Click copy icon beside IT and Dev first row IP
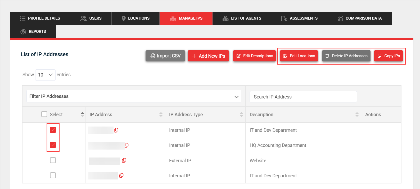 (x=116, y=130)
